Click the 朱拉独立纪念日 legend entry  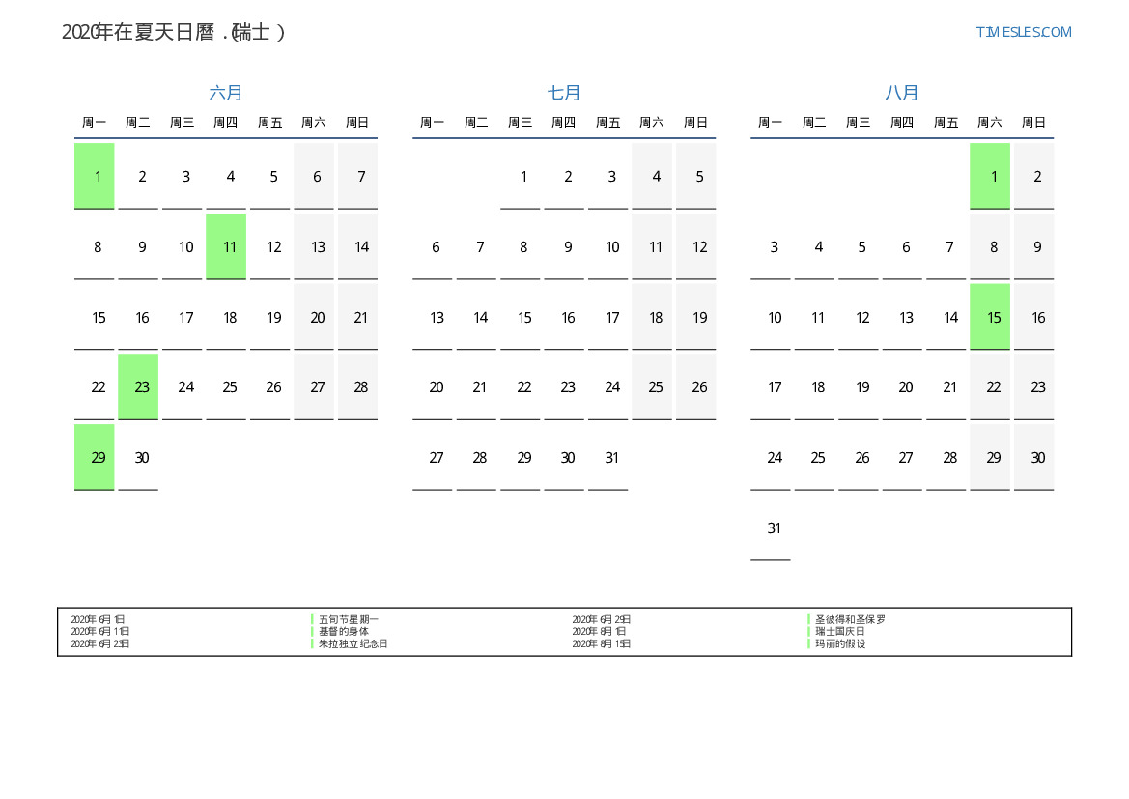coord(353,643)
